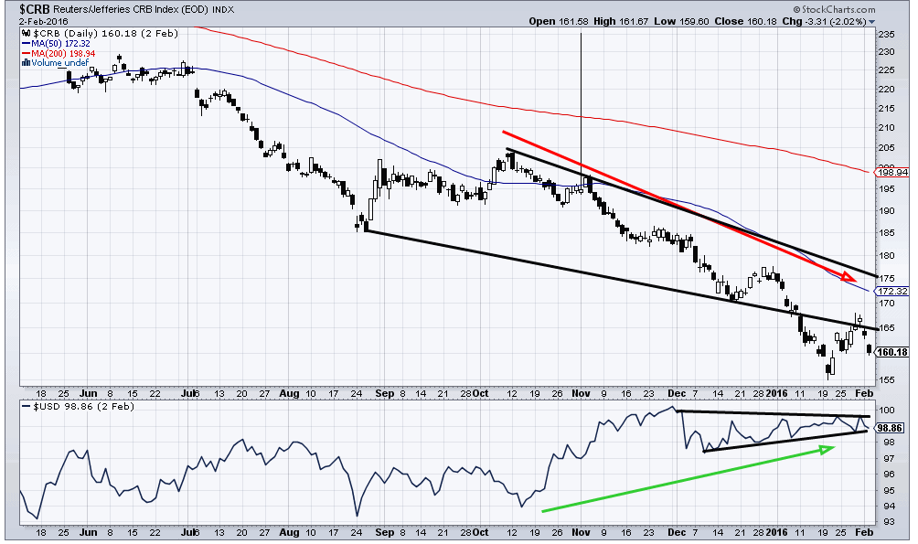The image size is (918, 544).
Task: Click the Open 161.58 value
Action: click(x=559, y=22)
